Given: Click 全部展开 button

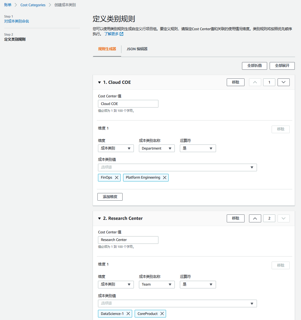Looking at the screenshot, I should [282, 66].
